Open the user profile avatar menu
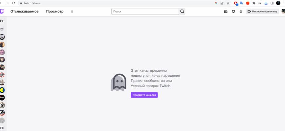The width and height of the screenshot is (285, 131). (x=283, y=11)
